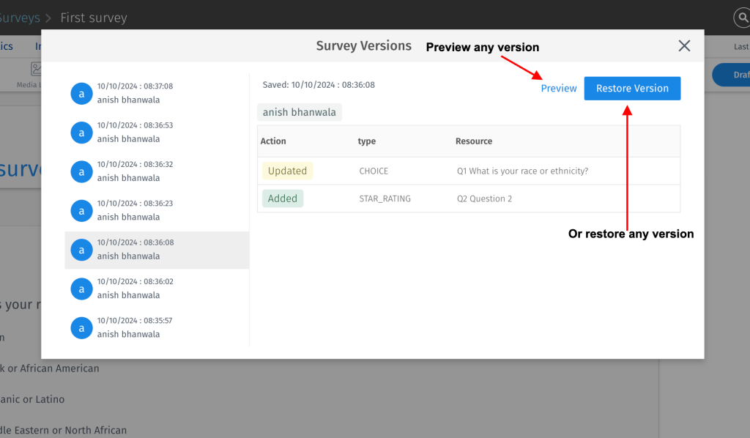Click the Surveys breadcrumb link
Viewport: 750px width, 438px height.
tap(20, 18)
